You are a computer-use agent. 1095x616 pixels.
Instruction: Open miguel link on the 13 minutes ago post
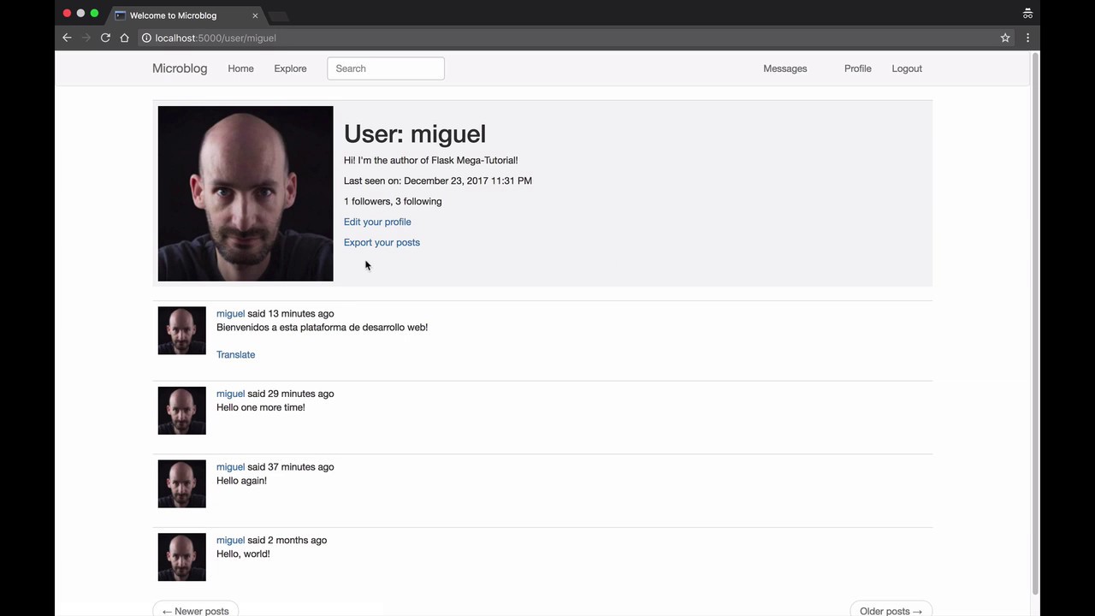[x=230, y=314]
